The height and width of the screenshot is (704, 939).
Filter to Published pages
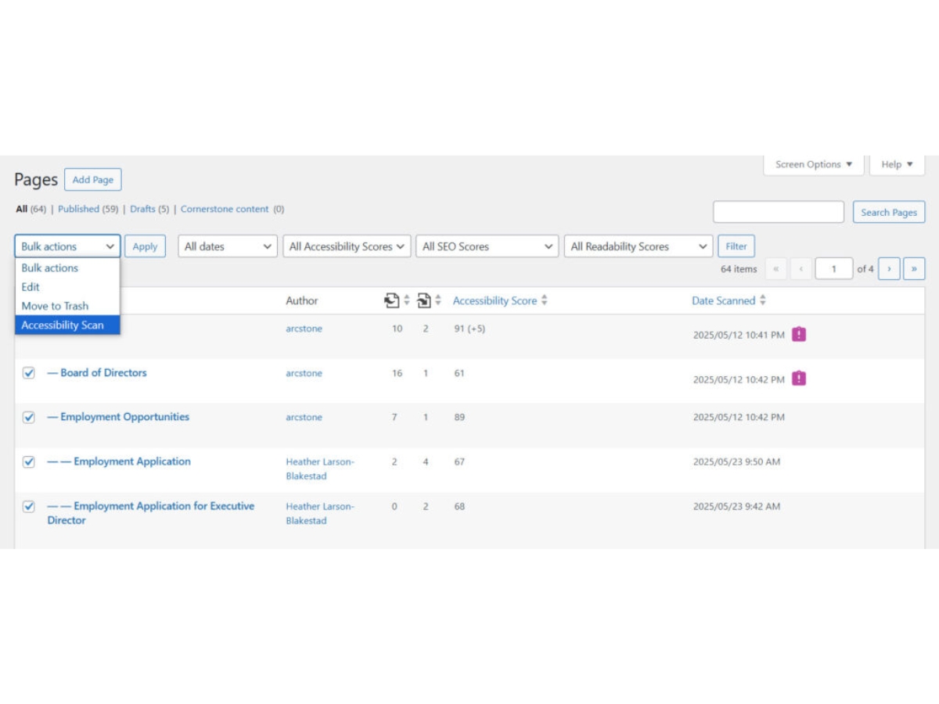[x=78, y=209]
